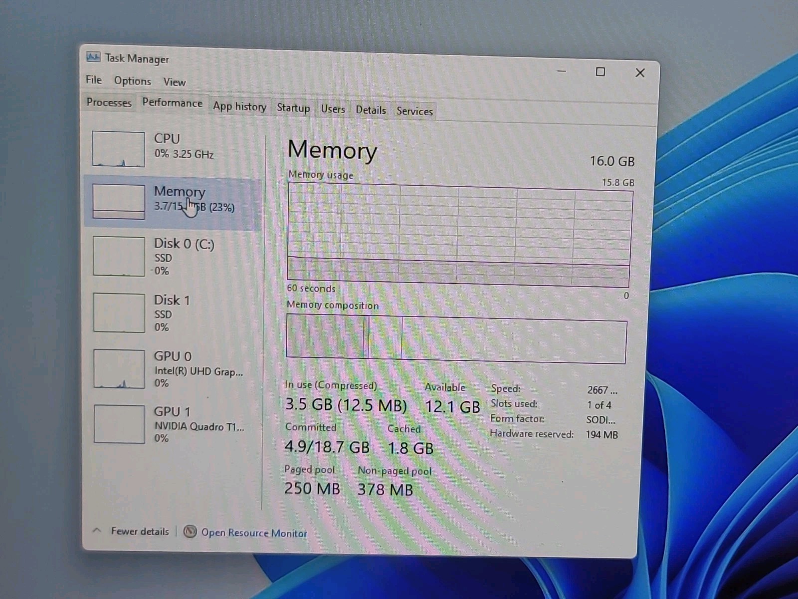This screenshot has width=798, height=599.
Task: Select the Disk 0 (C:) graph thumbnail
Action: 119,256
